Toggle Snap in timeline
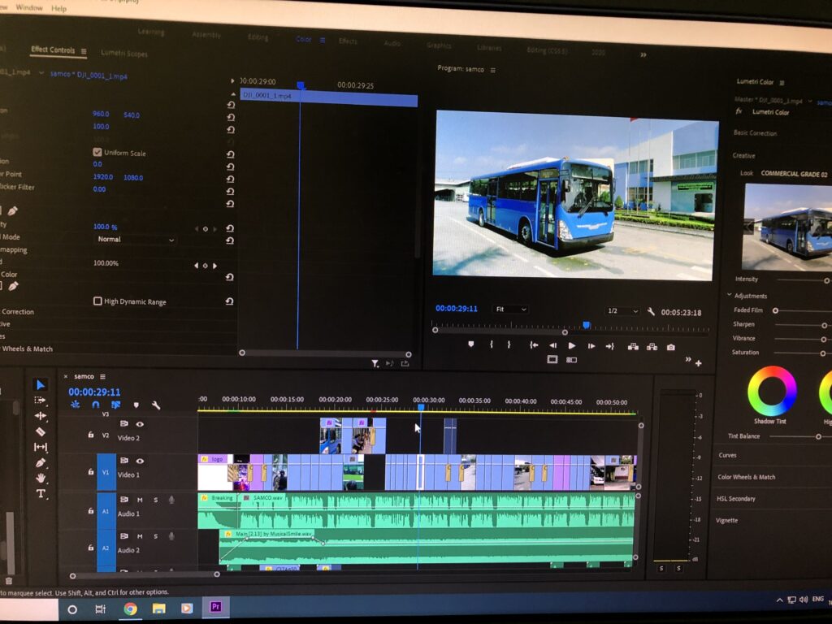Screen dimensions: 832x624 click(x=96, y=405)
